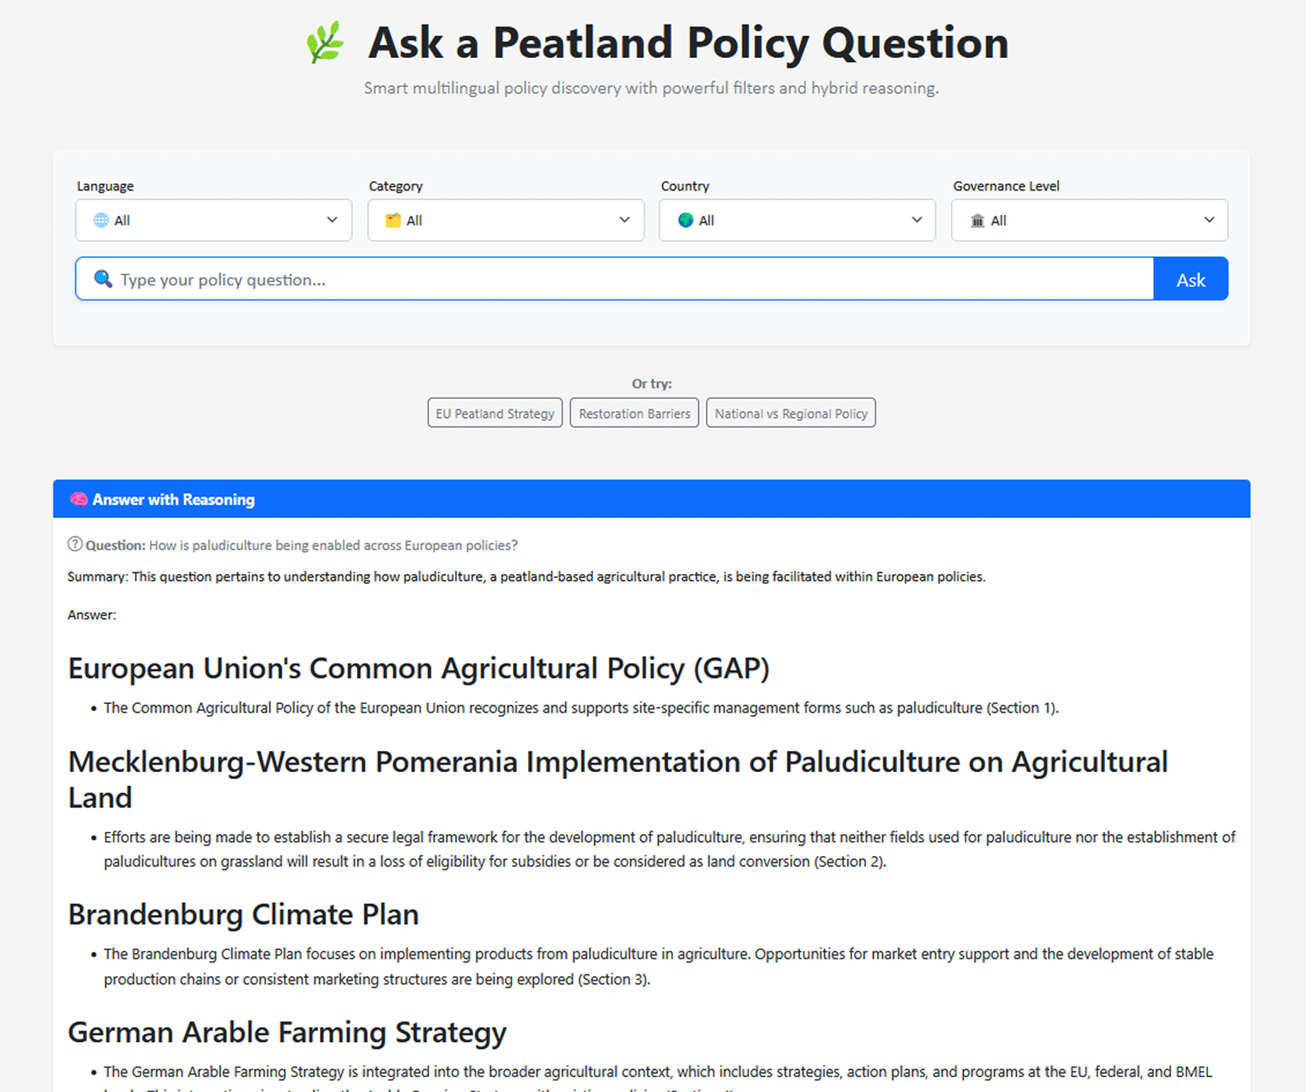Click the building icon in Governance Level

977,220
